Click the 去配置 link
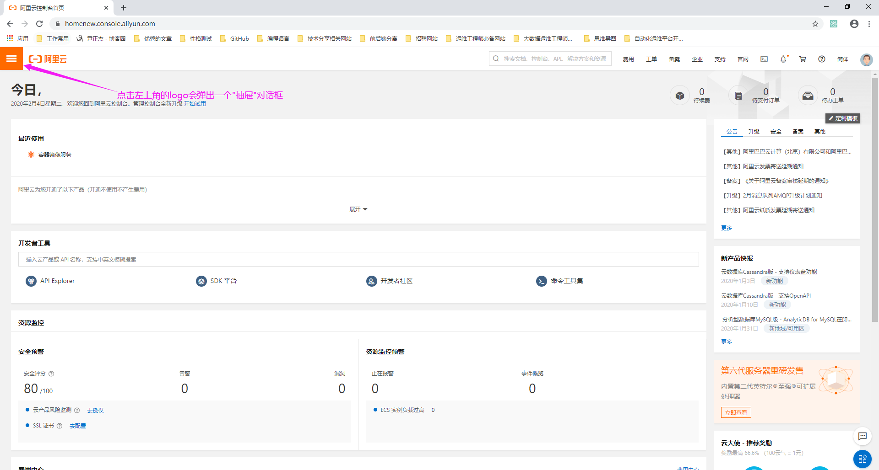 click(x=78, y=426)
